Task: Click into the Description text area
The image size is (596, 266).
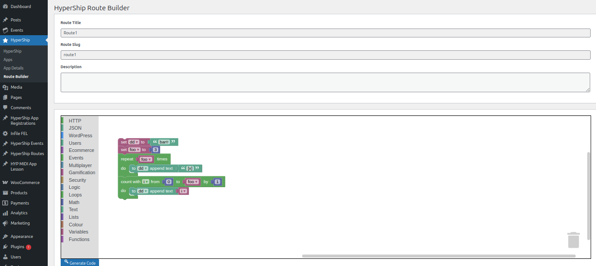Action: (x=325, y=82)
